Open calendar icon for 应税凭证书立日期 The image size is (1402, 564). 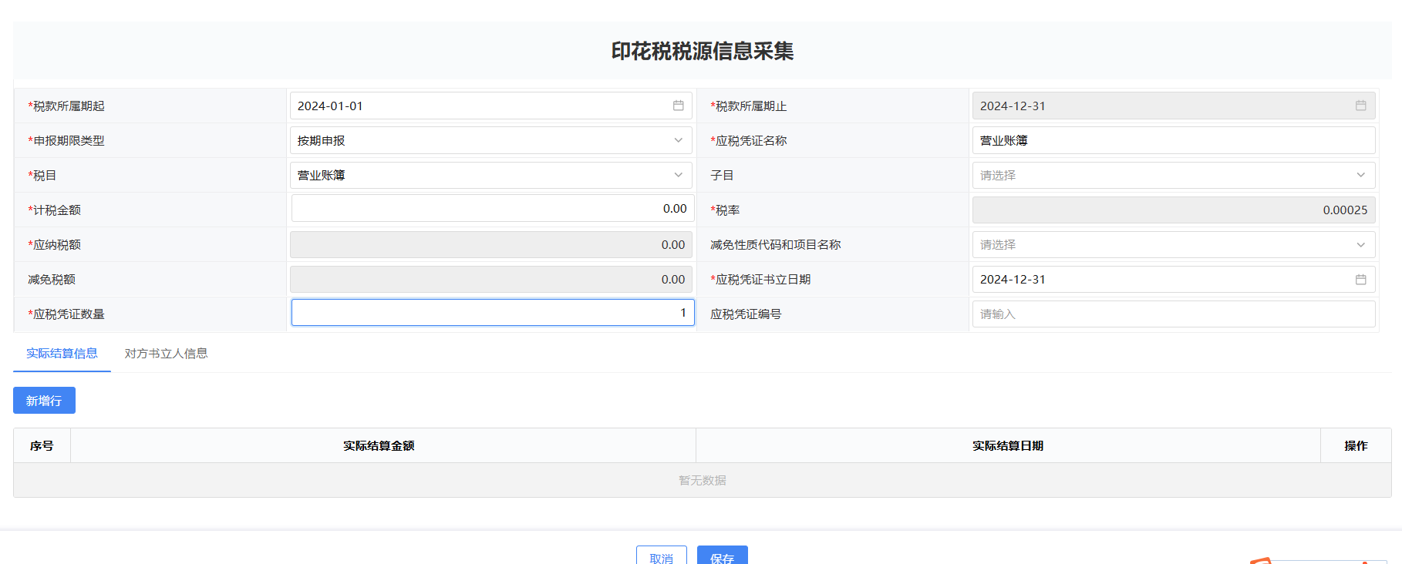coord(1360,279)
